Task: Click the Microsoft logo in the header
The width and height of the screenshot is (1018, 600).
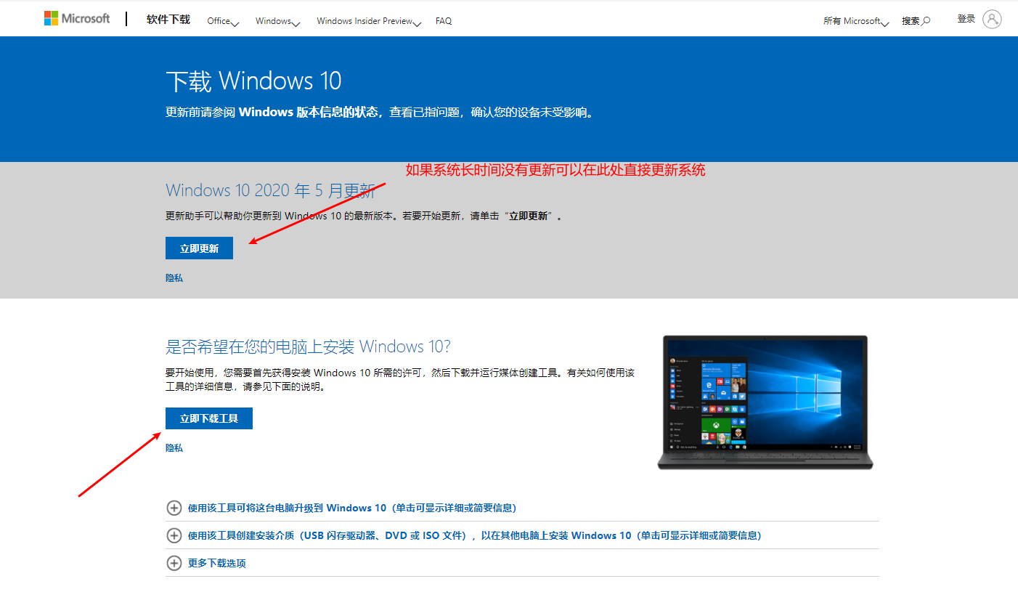Action: tap(76, 18)
